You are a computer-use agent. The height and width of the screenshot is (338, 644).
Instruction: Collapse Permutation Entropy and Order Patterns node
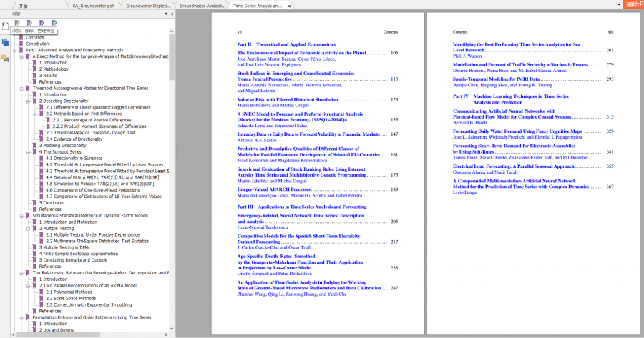[21, 318]
